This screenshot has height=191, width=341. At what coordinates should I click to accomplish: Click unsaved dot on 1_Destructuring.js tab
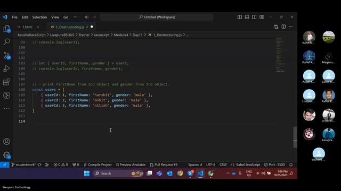(92, 27)
